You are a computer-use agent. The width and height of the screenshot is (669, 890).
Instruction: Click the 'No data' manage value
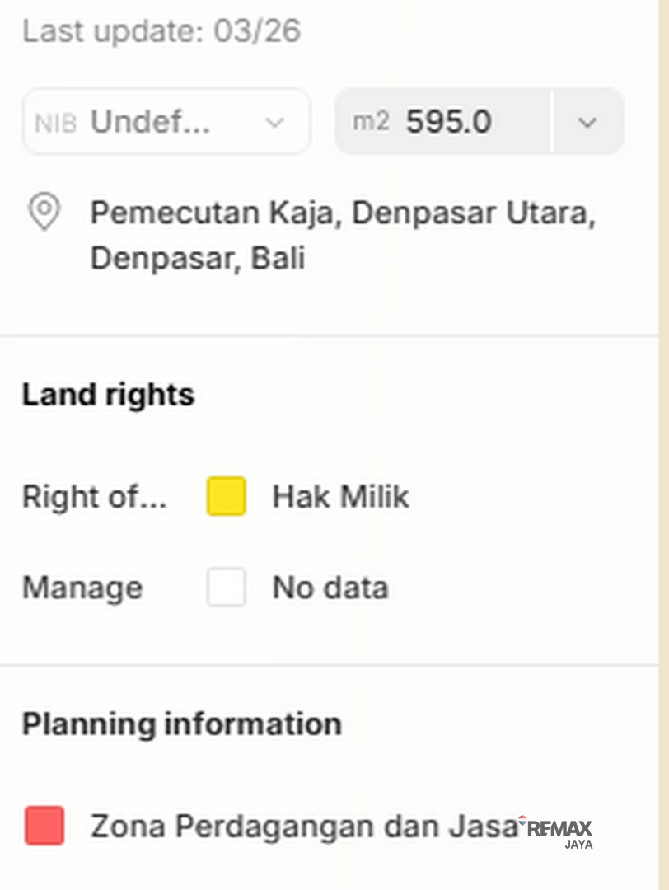click(x=330, y=588)
